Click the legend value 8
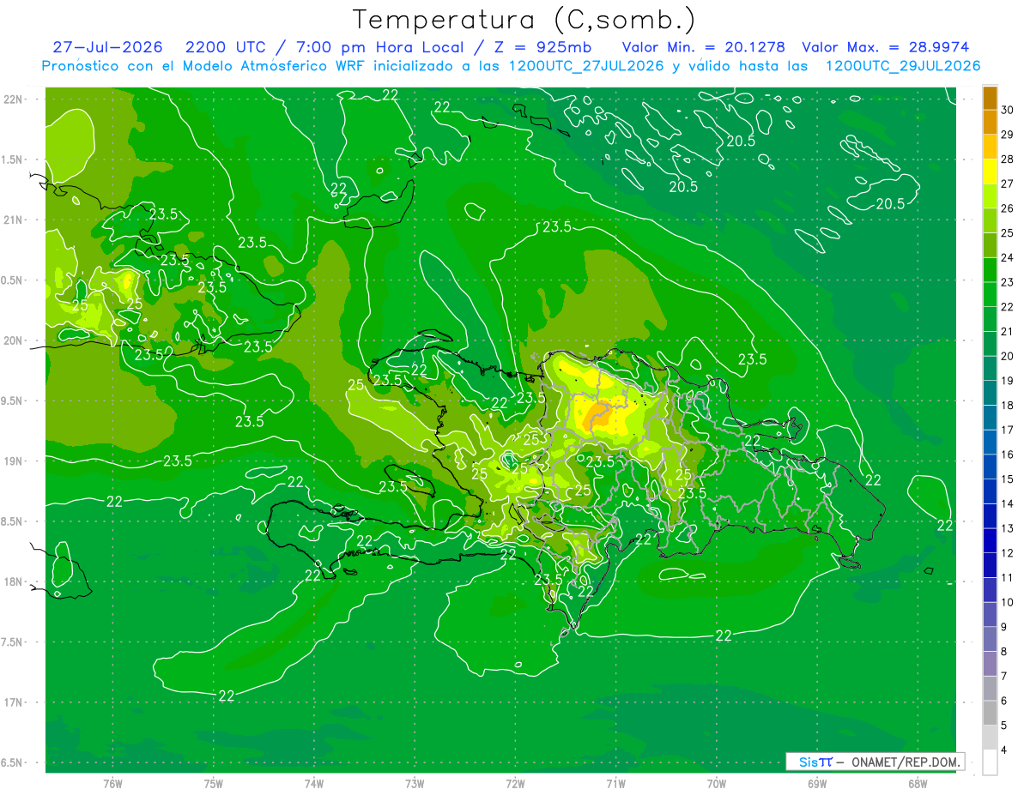Image resolution: width=1030 pixels, height=795 pixels. [x=1005, y=651]
